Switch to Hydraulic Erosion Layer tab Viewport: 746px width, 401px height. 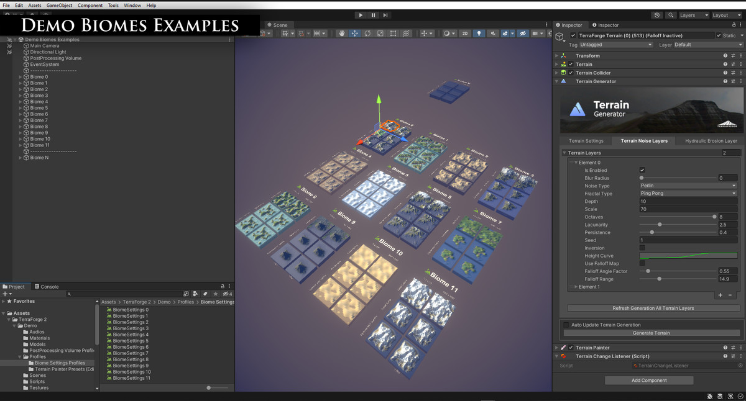pyautogui.click(x=711, y=141)
